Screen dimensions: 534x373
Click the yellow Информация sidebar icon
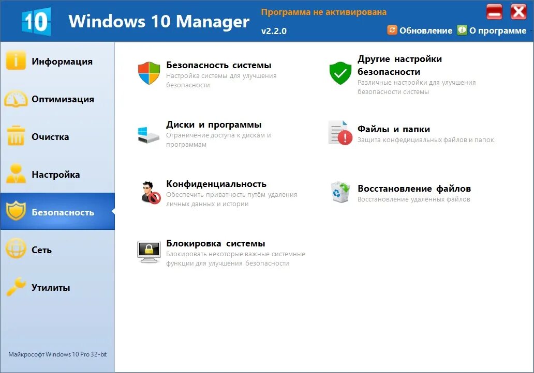[16, 60]
